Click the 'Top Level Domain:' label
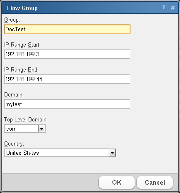 click(26, 120)
